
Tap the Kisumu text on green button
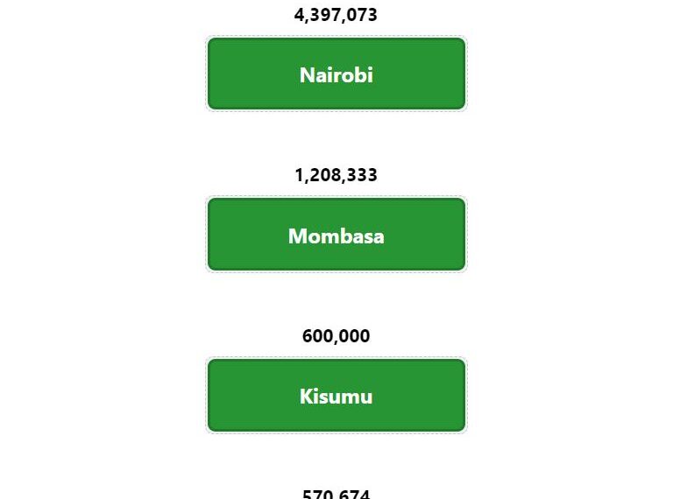coord(336,396)
